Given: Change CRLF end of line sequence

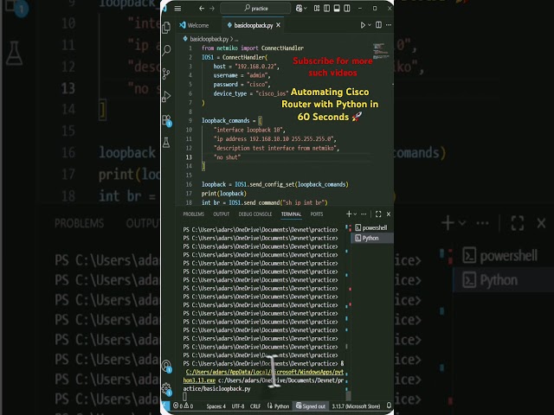Looking at the screenshot, I should tap(255, 406).
